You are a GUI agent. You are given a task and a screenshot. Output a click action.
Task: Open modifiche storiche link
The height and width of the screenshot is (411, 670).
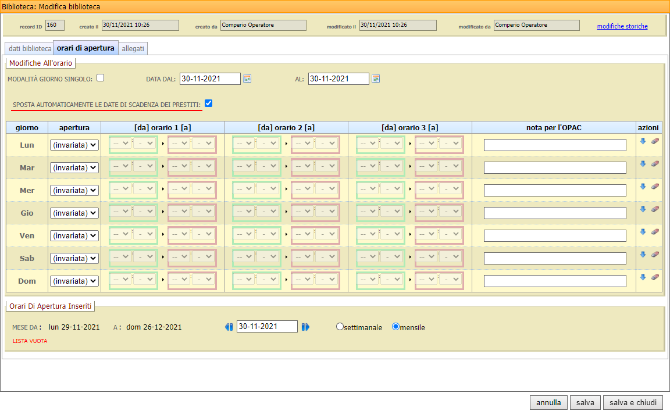click(622, 26)
